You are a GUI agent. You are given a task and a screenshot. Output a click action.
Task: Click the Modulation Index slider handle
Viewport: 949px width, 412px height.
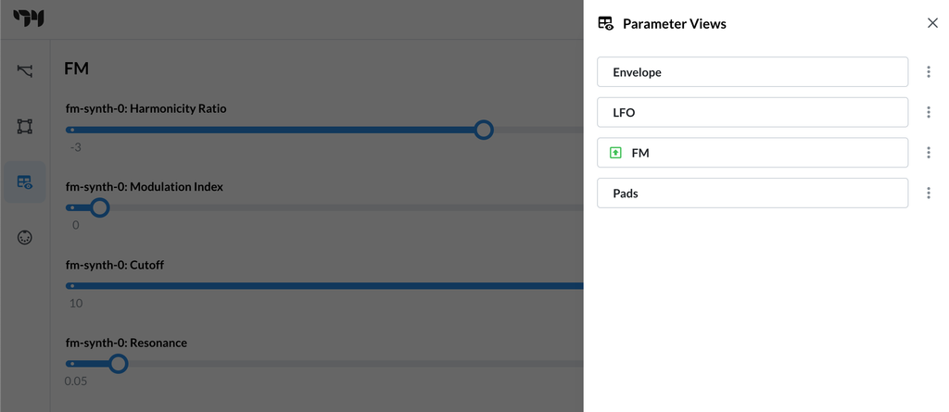(x=100, y=207)
